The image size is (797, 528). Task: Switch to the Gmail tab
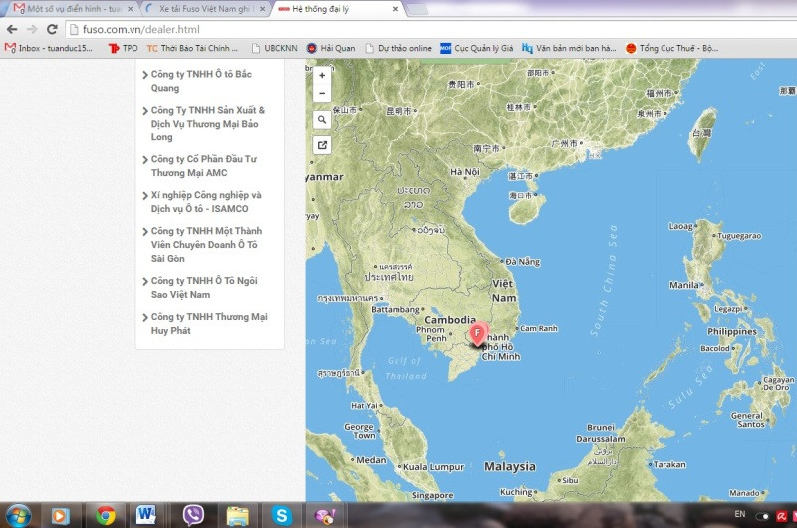(68, 8)
